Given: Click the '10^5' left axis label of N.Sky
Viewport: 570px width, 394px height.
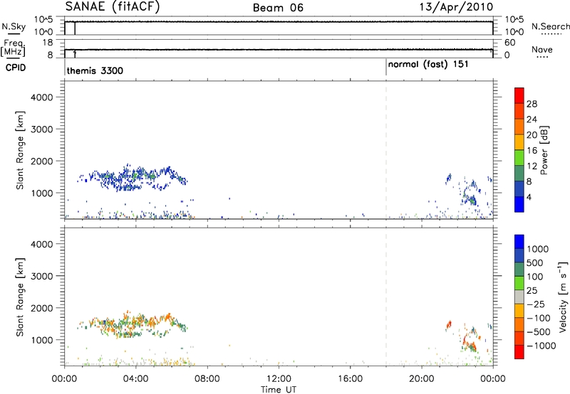Looking at the screenshot, I should [x=43, y=20].
